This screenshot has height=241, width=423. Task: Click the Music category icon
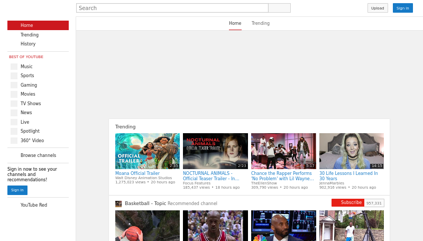(14, 67)
